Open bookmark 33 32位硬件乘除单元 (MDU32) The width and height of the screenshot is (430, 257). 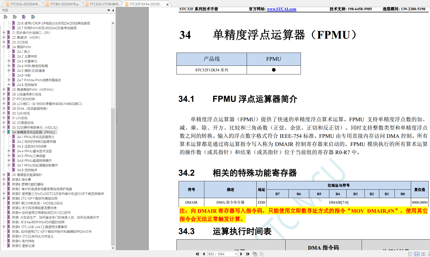(35, 127)
